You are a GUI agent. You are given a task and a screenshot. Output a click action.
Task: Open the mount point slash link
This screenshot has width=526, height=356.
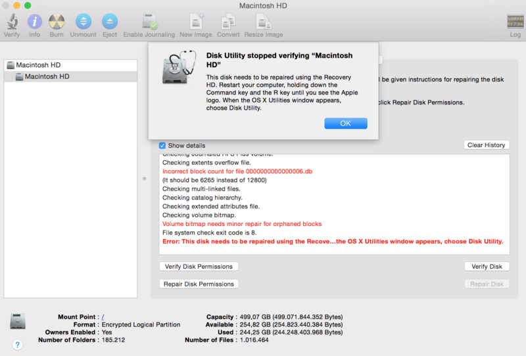[103, 317]
